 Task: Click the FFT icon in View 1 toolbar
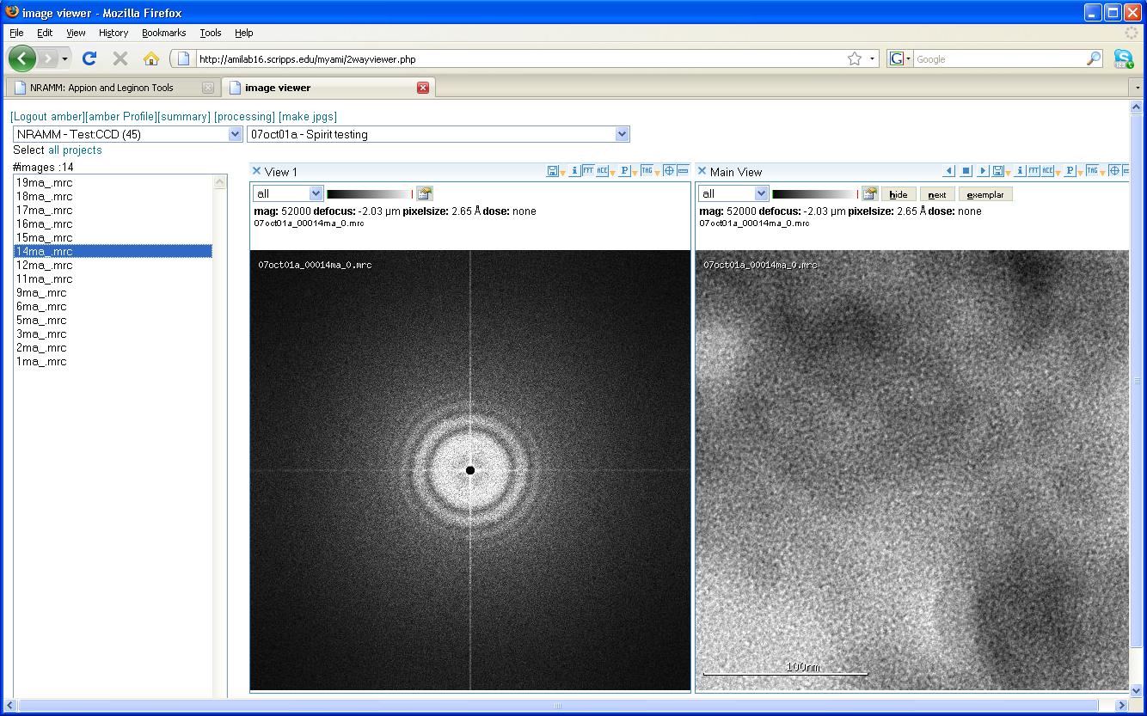[x=588, y=171]
